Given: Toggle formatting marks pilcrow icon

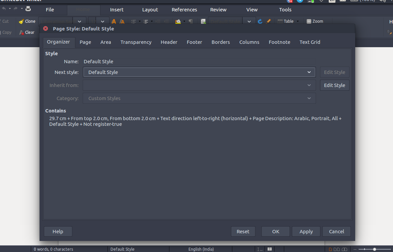Looking at the screenshot, I should pos(190,21).
